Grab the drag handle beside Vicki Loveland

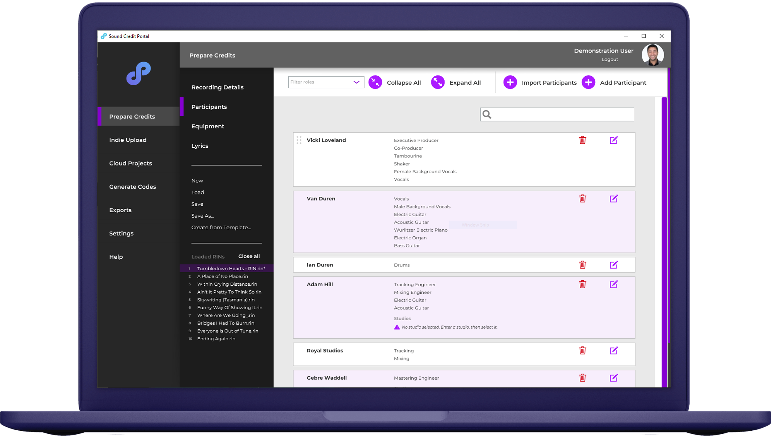point(300,140)
